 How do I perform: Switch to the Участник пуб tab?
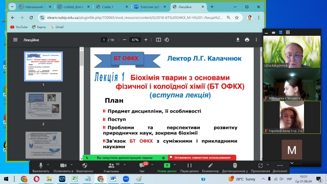coord(150,7)
